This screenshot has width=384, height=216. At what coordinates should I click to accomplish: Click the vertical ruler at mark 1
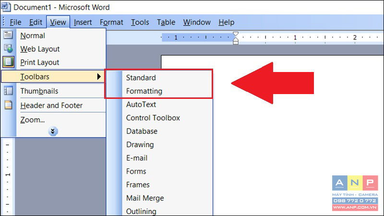pyautogui.click(x=8, y=175)
